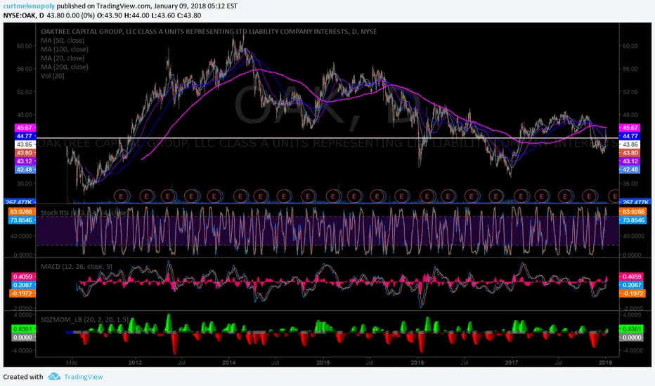
Task: Click the white 43.86 tag on left scale
Action: pyautogui.click(x=25, y=145)
